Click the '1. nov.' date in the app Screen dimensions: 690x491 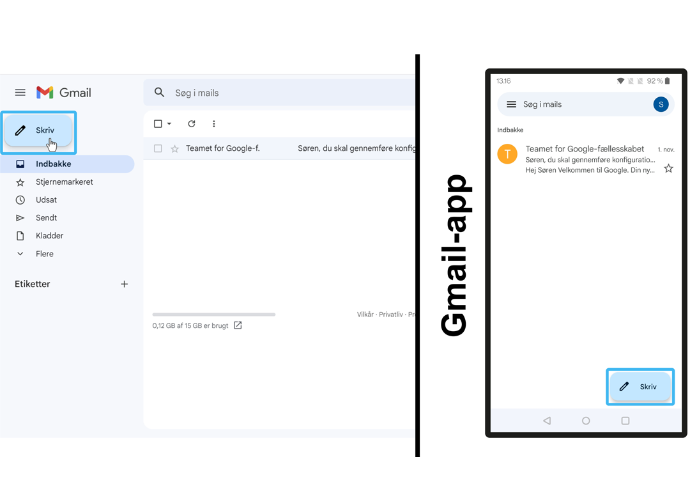666,150
